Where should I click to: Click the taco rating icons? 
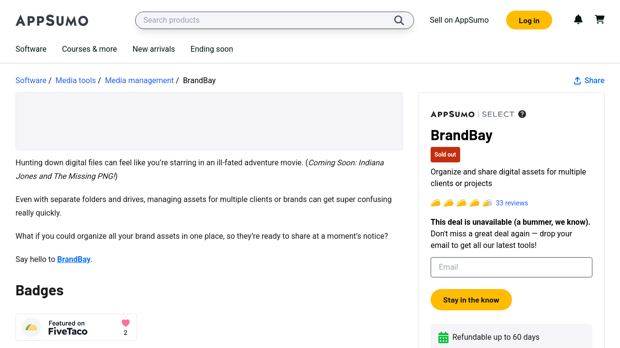pyautogui.click(x=461, y=203)
